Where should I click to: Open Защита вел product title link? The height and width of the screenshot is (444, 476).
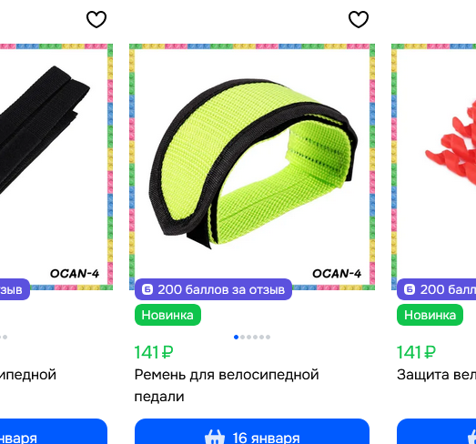point(436,375)
